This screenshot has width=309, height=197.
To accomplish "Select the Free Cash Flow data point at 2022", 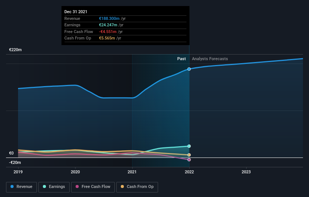I will tap(189, 160).
